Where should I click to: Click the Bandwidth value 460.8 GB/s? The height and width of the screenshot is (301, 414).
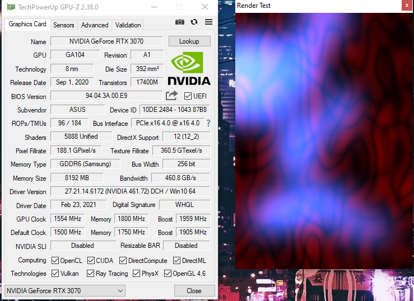pyautogui.click(x=180, y=178)
